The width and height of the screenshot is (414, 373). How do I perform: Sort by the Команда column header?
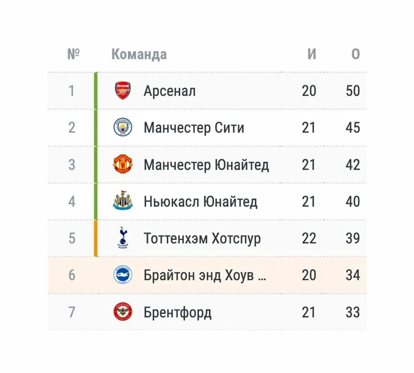point(139,54)
